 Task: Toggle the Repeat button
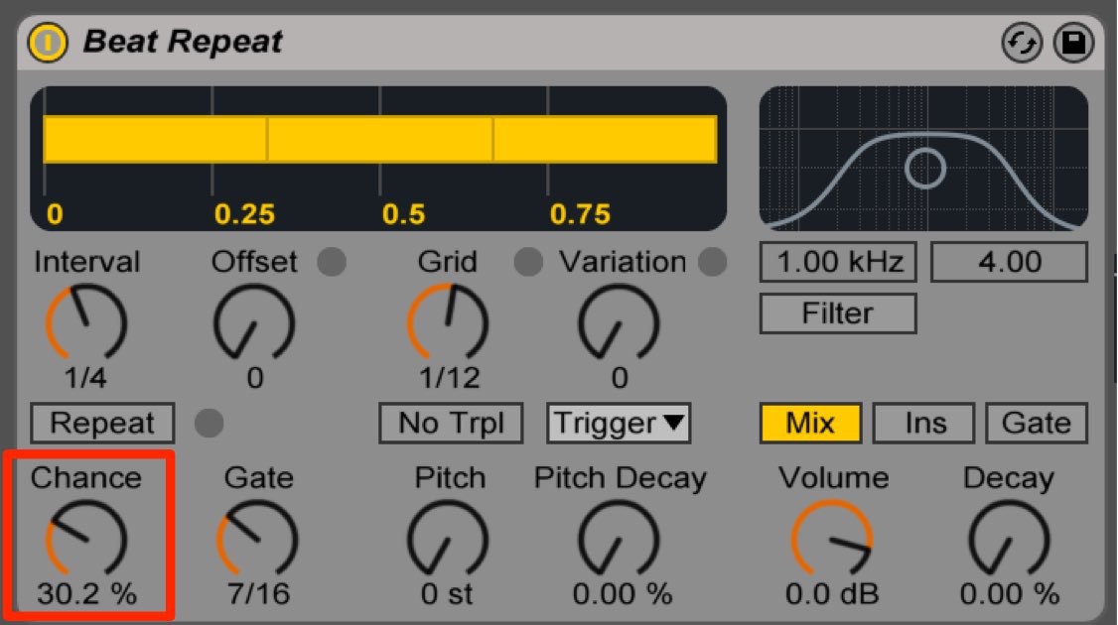(x=102, y=424)
